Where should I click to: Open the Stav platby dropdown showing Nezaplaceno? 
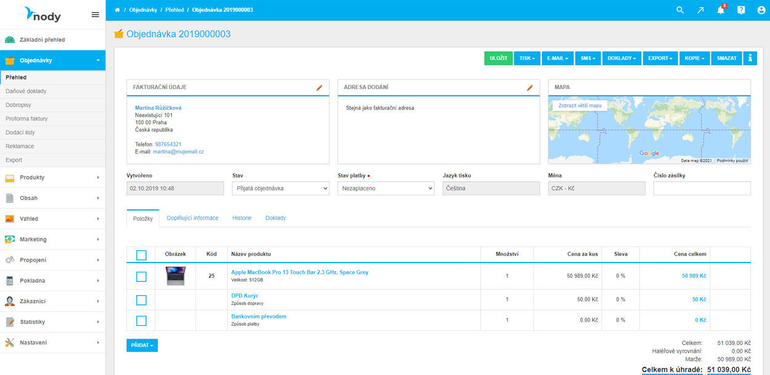click(386, 189)
